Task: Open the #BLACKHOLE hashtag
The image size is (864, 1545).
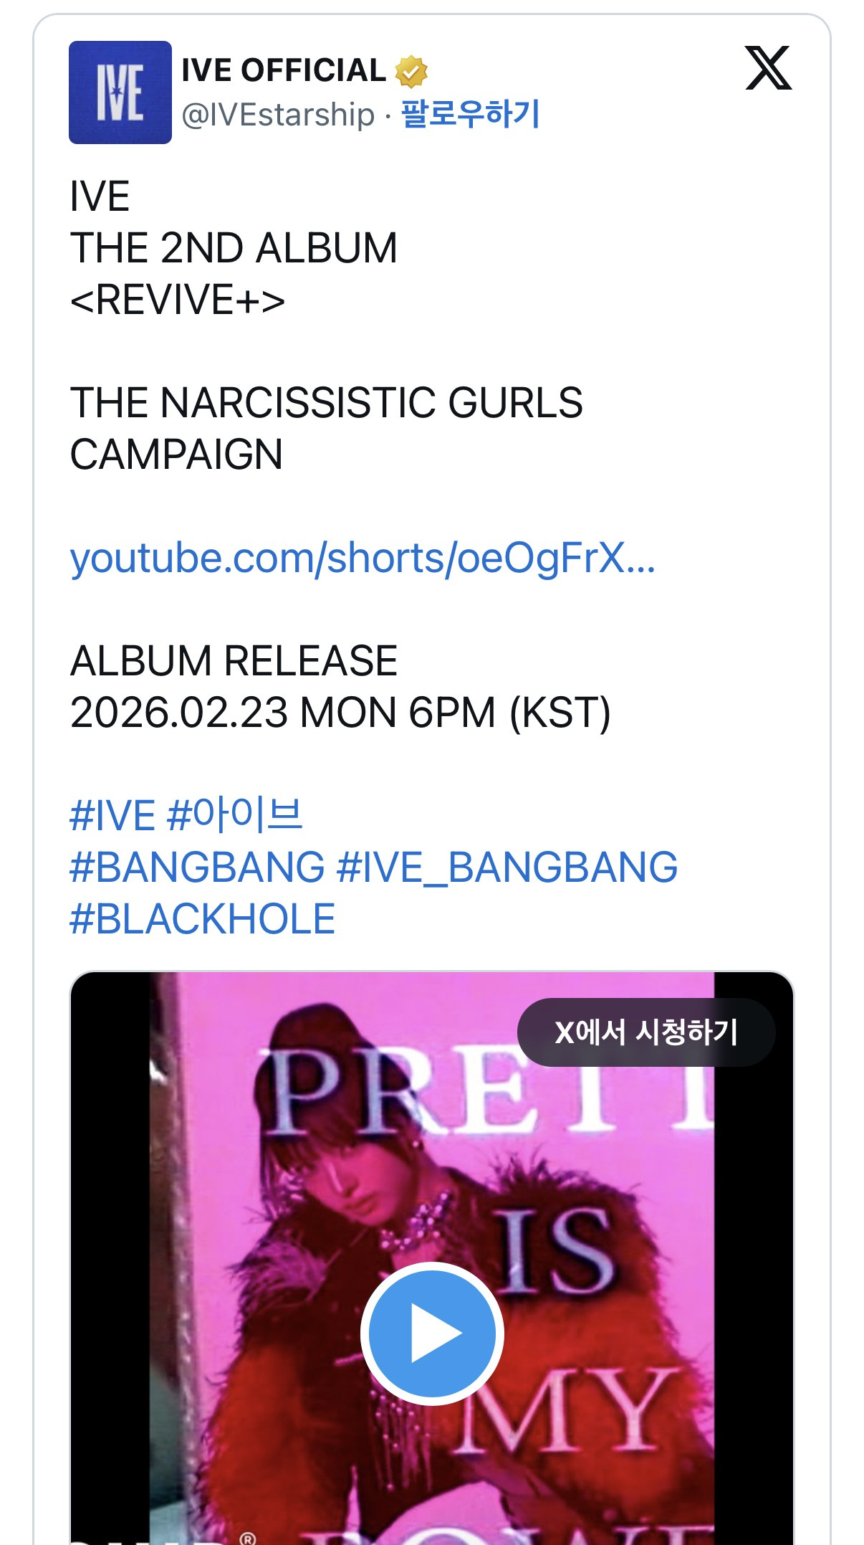Action: [x=203, y=919]
